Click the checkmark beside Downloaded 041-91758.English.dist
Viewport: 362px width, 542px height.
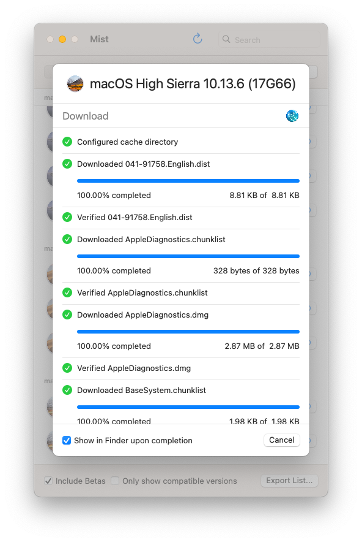67,164
